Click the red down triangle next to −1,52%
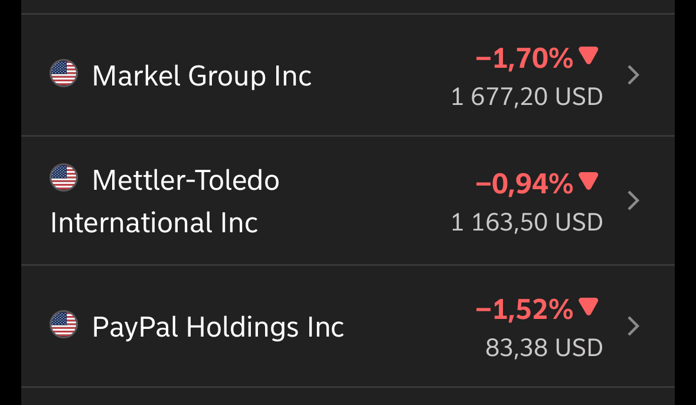This screenshot has height=405, width=696. (x=589, y=307)
